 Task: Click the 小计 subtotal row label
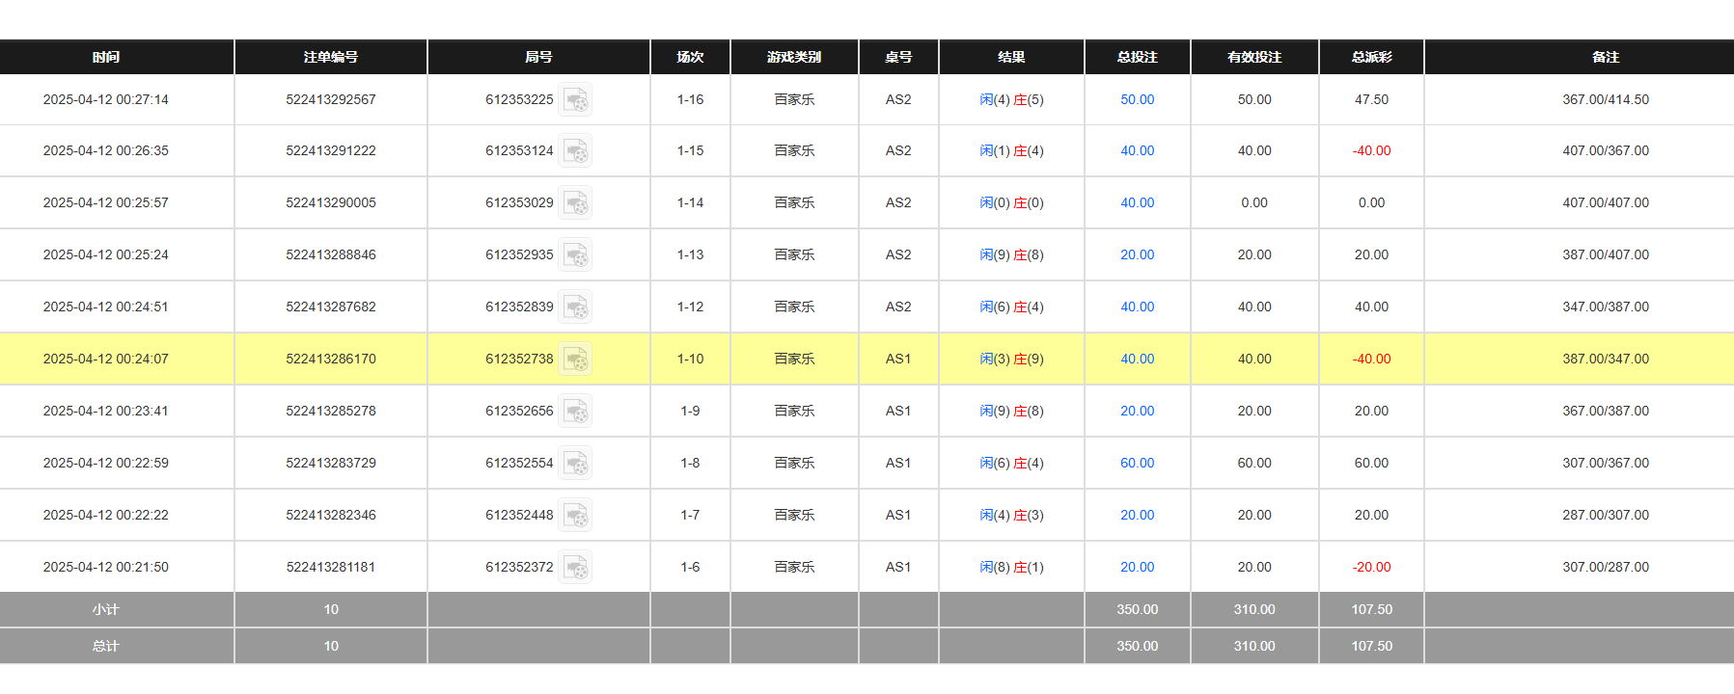pos(106,609)
